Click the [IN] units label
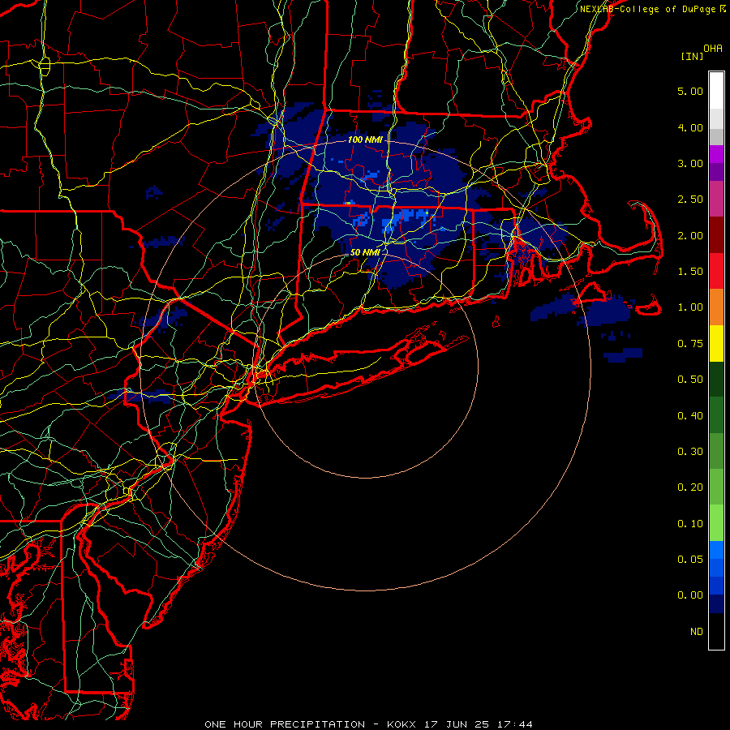Screen dimensions: 730x730 (x=692, y=56)
